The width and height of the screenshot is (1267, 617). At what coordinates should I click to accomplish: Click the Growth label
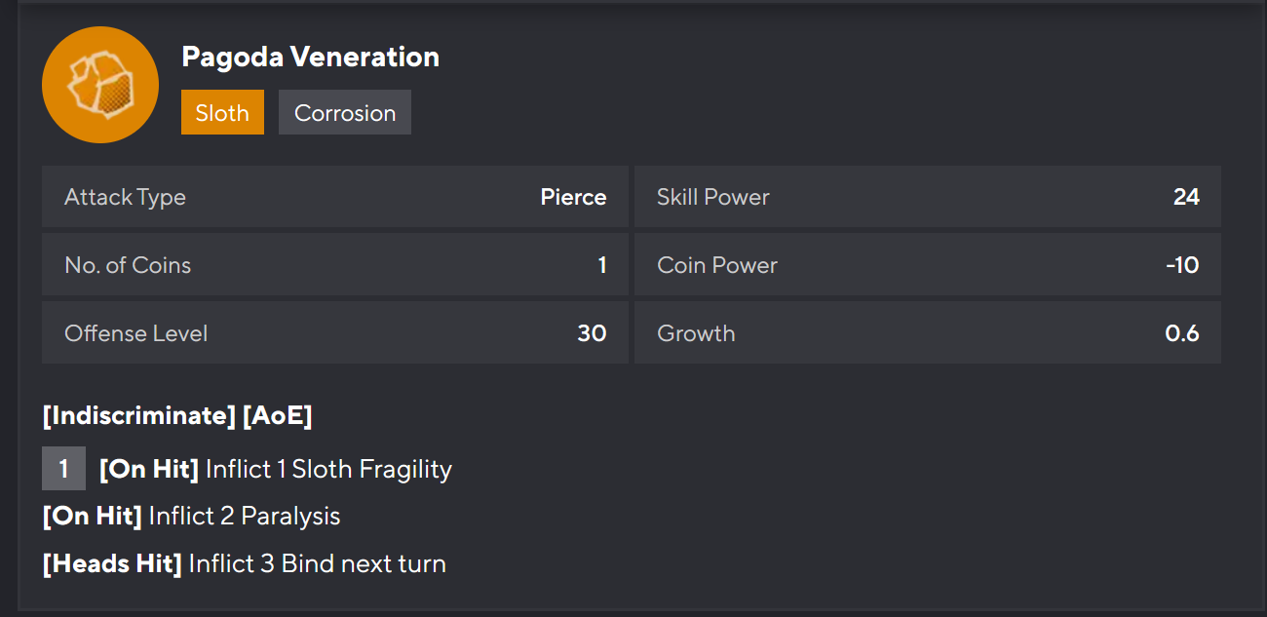696,333
